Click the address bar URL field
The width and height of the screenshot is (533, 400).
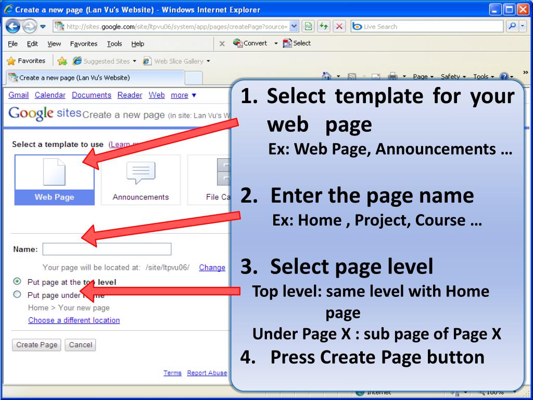(171, 26)
